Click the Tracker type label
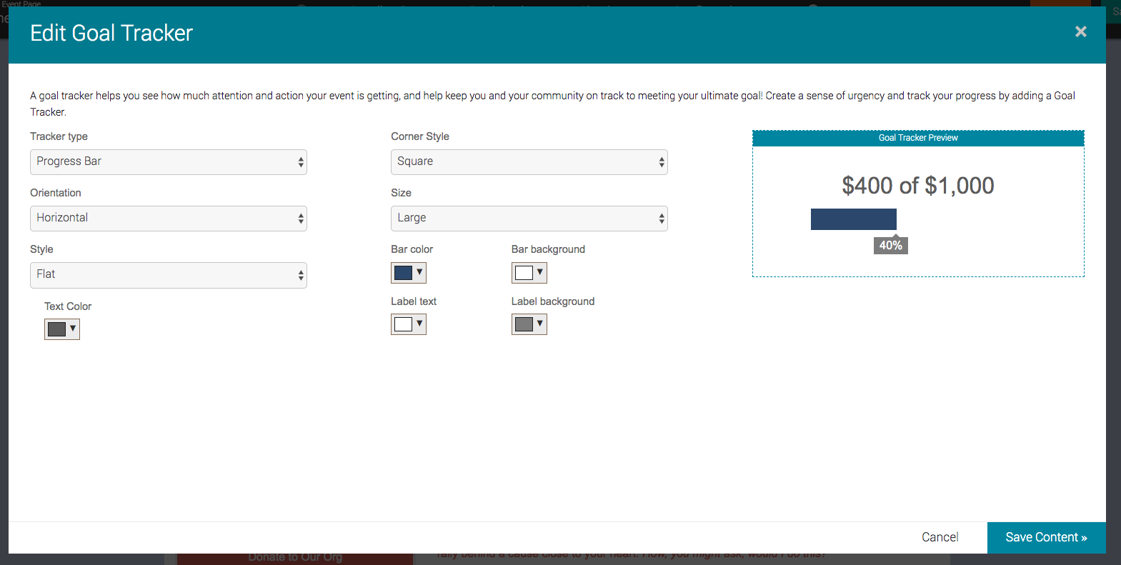Viewport: 1121px width, 565px height. pyautogui.click(x=59, y=136)
